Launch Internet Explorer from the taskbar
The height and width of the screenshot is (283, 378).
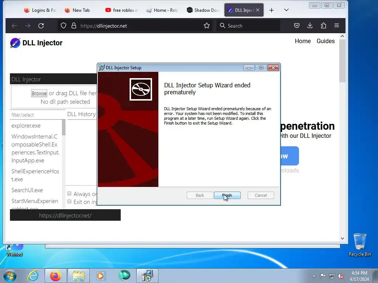(33, 276)
